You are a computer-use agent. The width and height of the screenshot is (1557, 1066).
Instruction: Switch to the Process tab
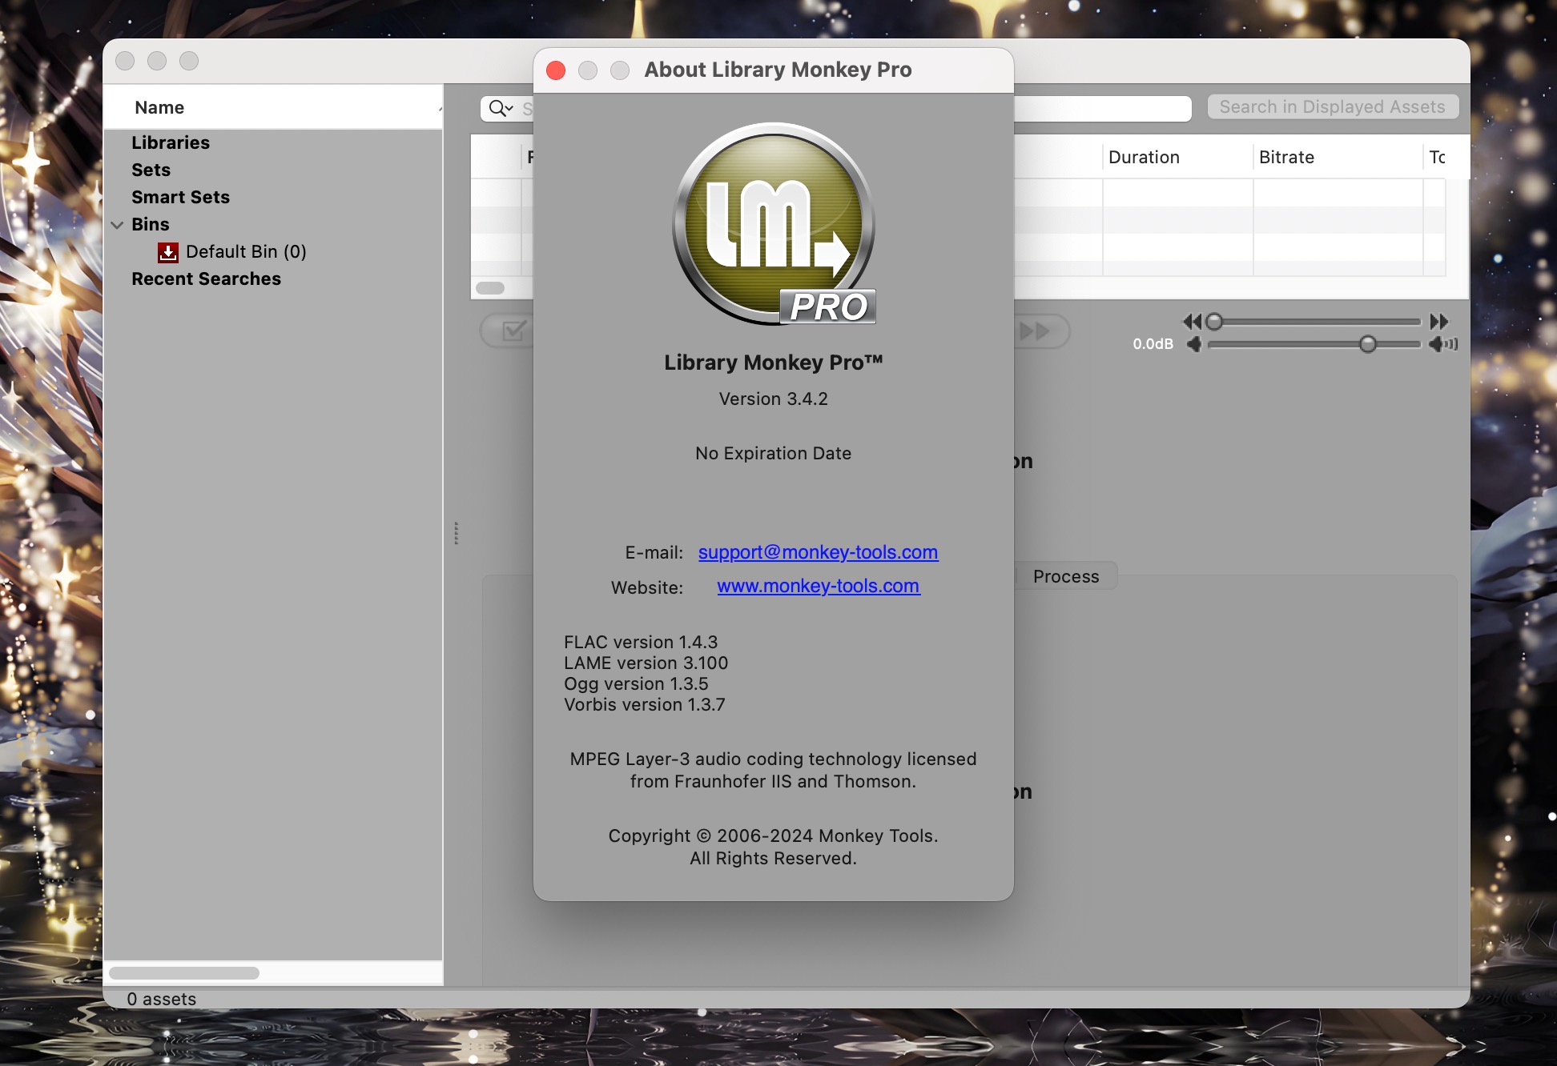[x=1066, y=576]
